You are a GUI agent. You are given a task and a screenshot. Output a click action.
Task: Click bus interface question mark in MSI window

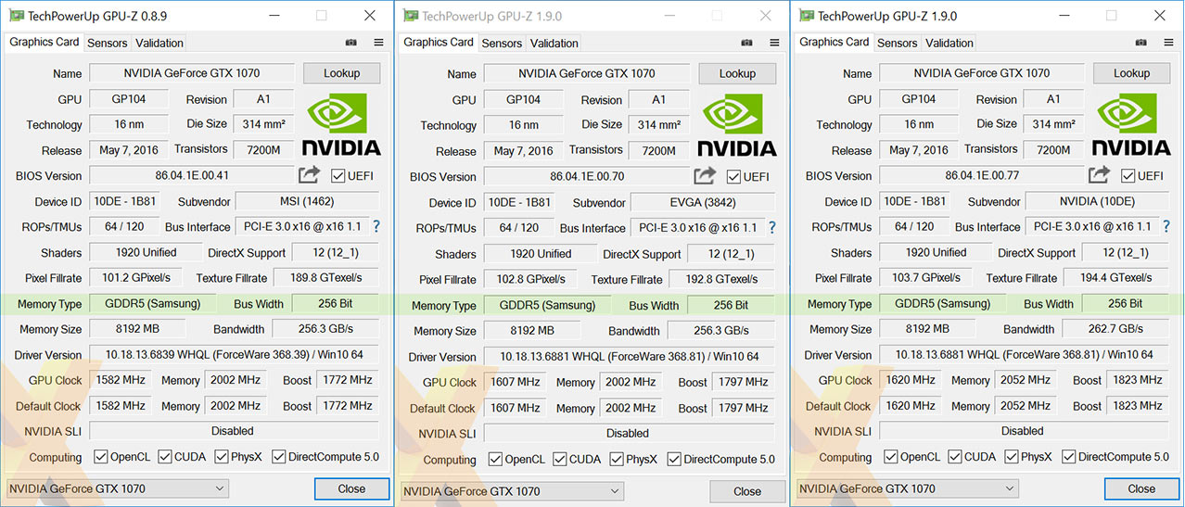point(376,226)
